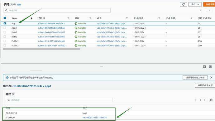Check the App2 subnet checkbox

tap(5, 28)
